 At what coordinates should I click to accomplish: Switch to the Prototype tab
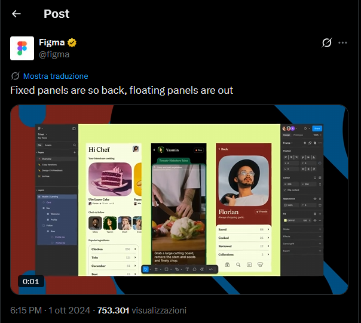pyautogui.click(x=298, y=135)
